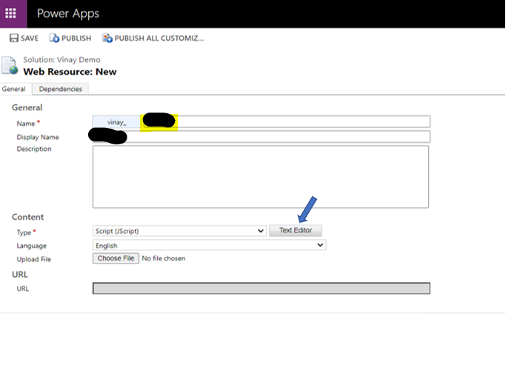Click the Upload File label
The height and width of the screenshot is (376, 520).
[x=34, y=259]
